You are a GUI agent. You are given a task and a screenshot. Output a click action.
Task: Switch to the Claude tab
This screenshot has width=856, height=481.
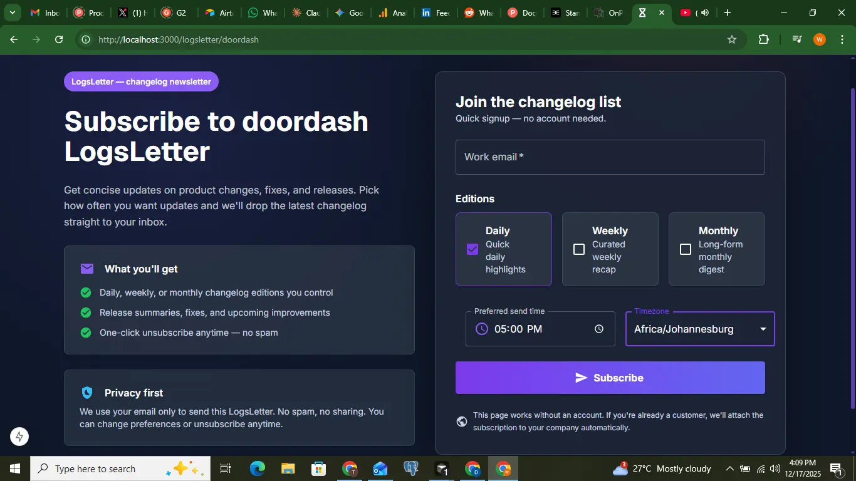click(306, 13)
